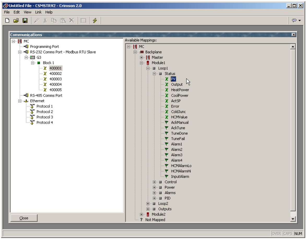This screenshot has height=239, width=306.
Task: Click the Ethernet network icon
Action: 26,101
